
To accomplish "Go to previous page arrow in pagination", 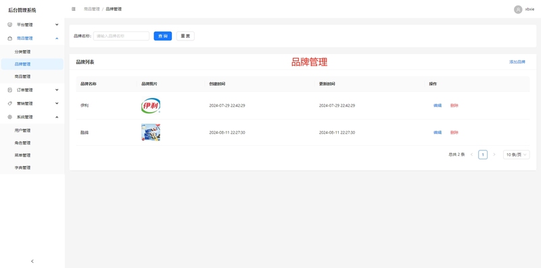I will [x=471, y=155].
